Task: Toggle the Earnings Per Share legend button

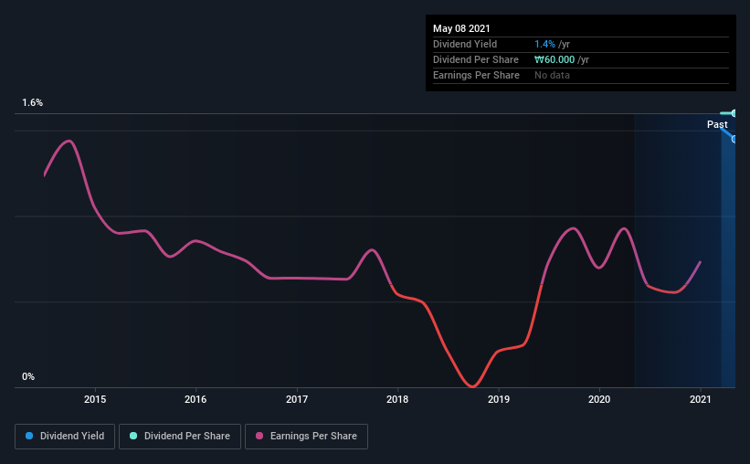Action: pyautogui.click(x=306, y=437)
